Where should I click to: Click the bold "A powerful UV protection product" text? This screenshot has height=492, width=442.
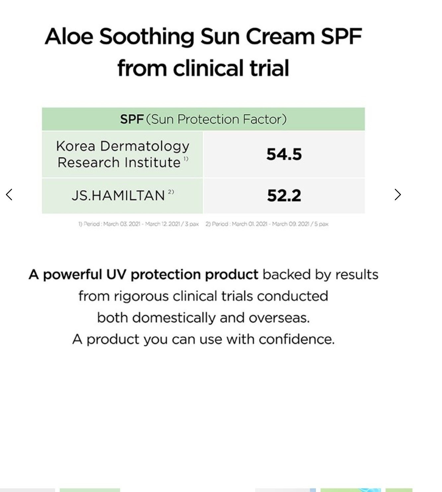point(143,275)
